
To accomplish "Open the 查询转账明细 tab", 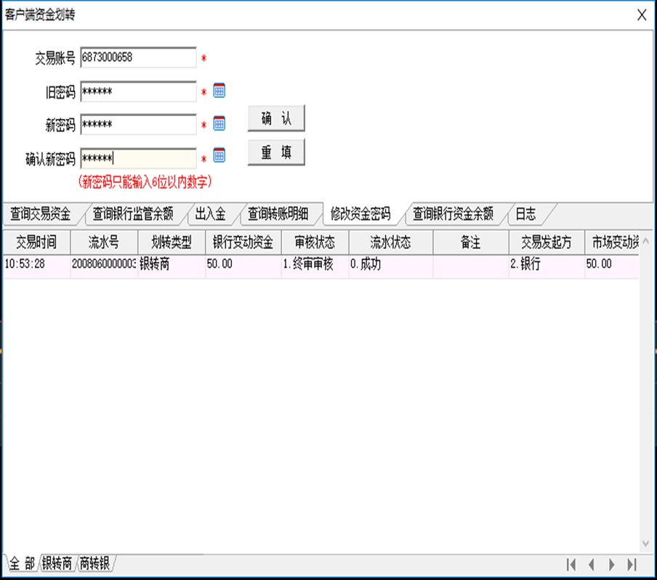I will tap(278, 214).
